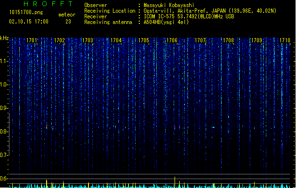
Task: Click the 1704 time marker
Action: (x=116, y=40)
